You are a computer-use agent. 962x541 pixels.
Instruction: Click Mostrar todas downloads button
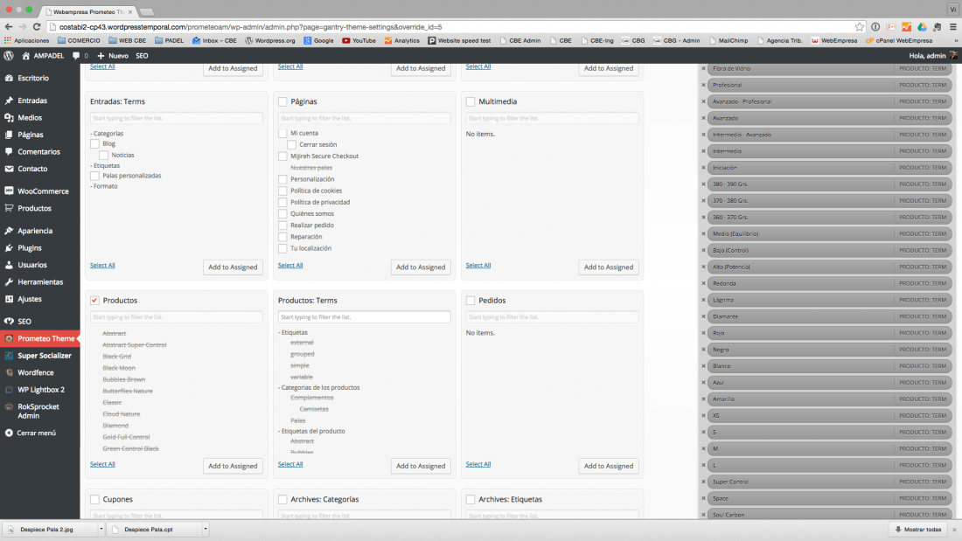[x=918, y=530]
